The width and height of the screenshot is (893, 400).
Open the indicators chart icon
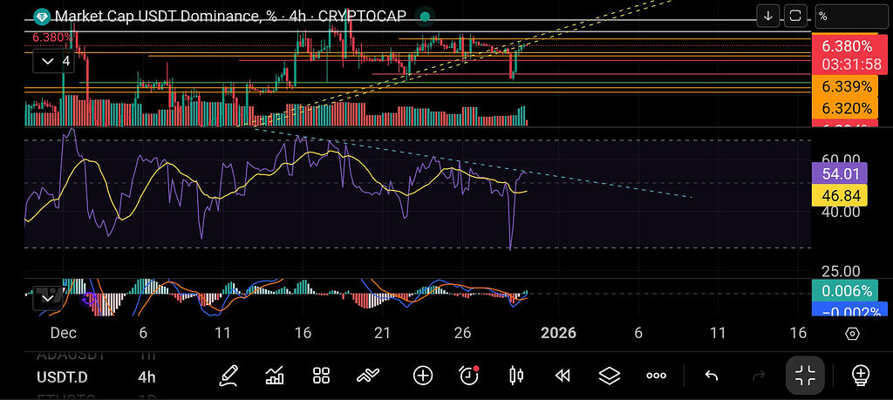[x=275, y=376]
